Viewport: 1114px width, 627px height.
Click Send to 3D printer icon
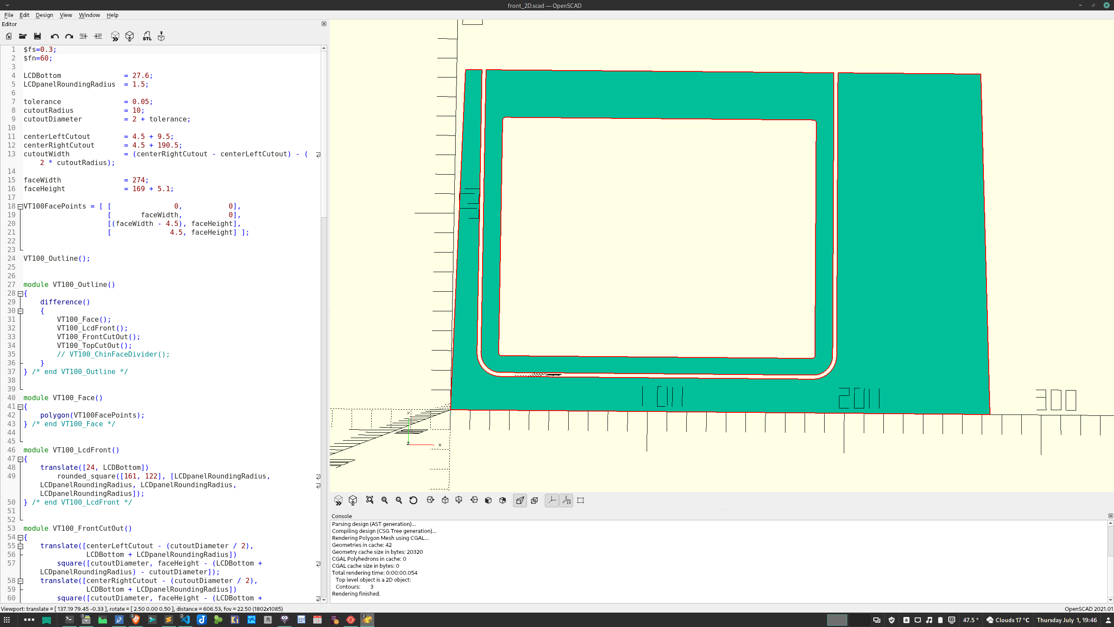[x=161, y=36]
